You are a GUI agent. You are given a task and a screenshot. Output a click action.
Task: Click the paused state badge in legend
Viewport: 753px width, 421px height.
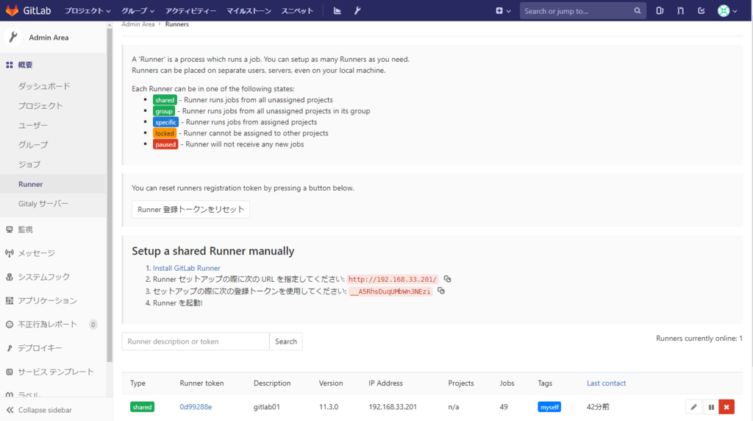coord(165,144)
